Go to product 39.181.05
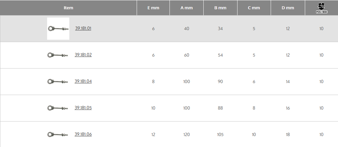Viewport: 338px width, 147px height. pyautogui.click(x=83, y=108)
